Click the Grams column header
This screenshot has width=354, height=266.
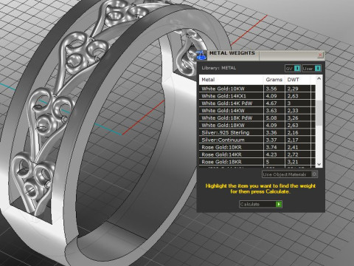pos(274,80)
